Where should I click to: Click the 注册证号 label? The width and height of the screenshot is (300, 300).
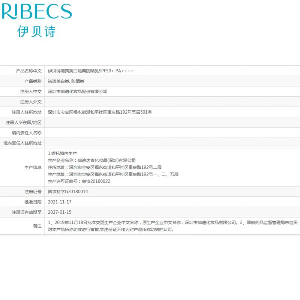click(33, 192)
